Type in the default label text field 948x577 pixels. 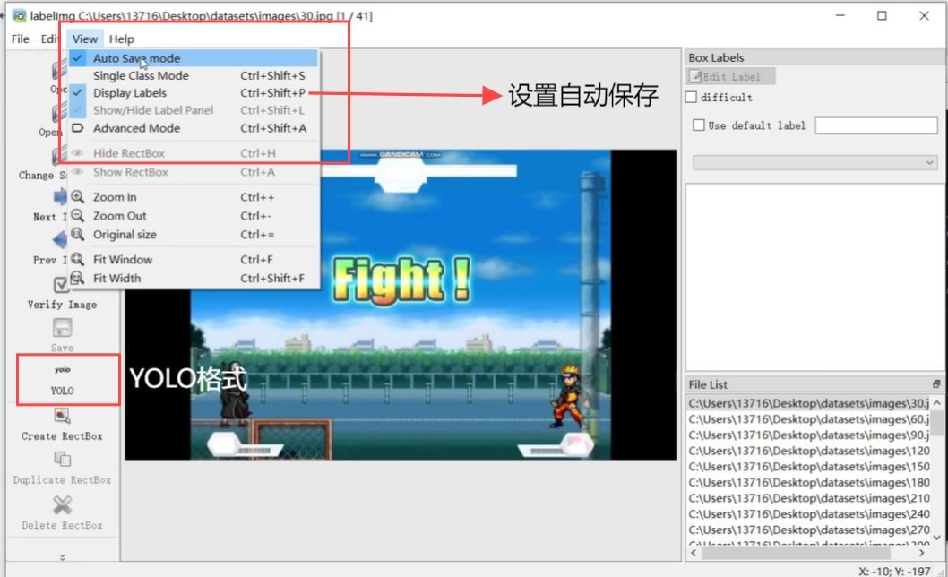[875, 125]
